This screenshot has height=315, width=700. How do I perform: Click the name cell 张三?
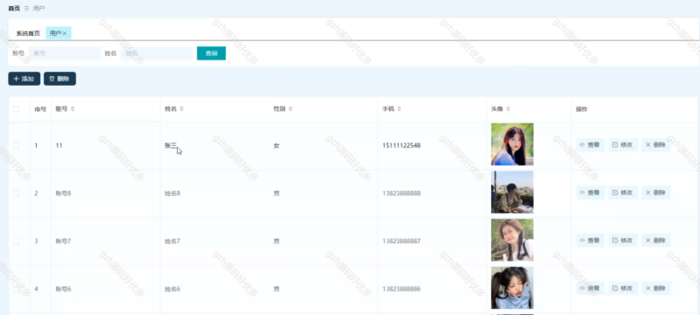[171, 145]
